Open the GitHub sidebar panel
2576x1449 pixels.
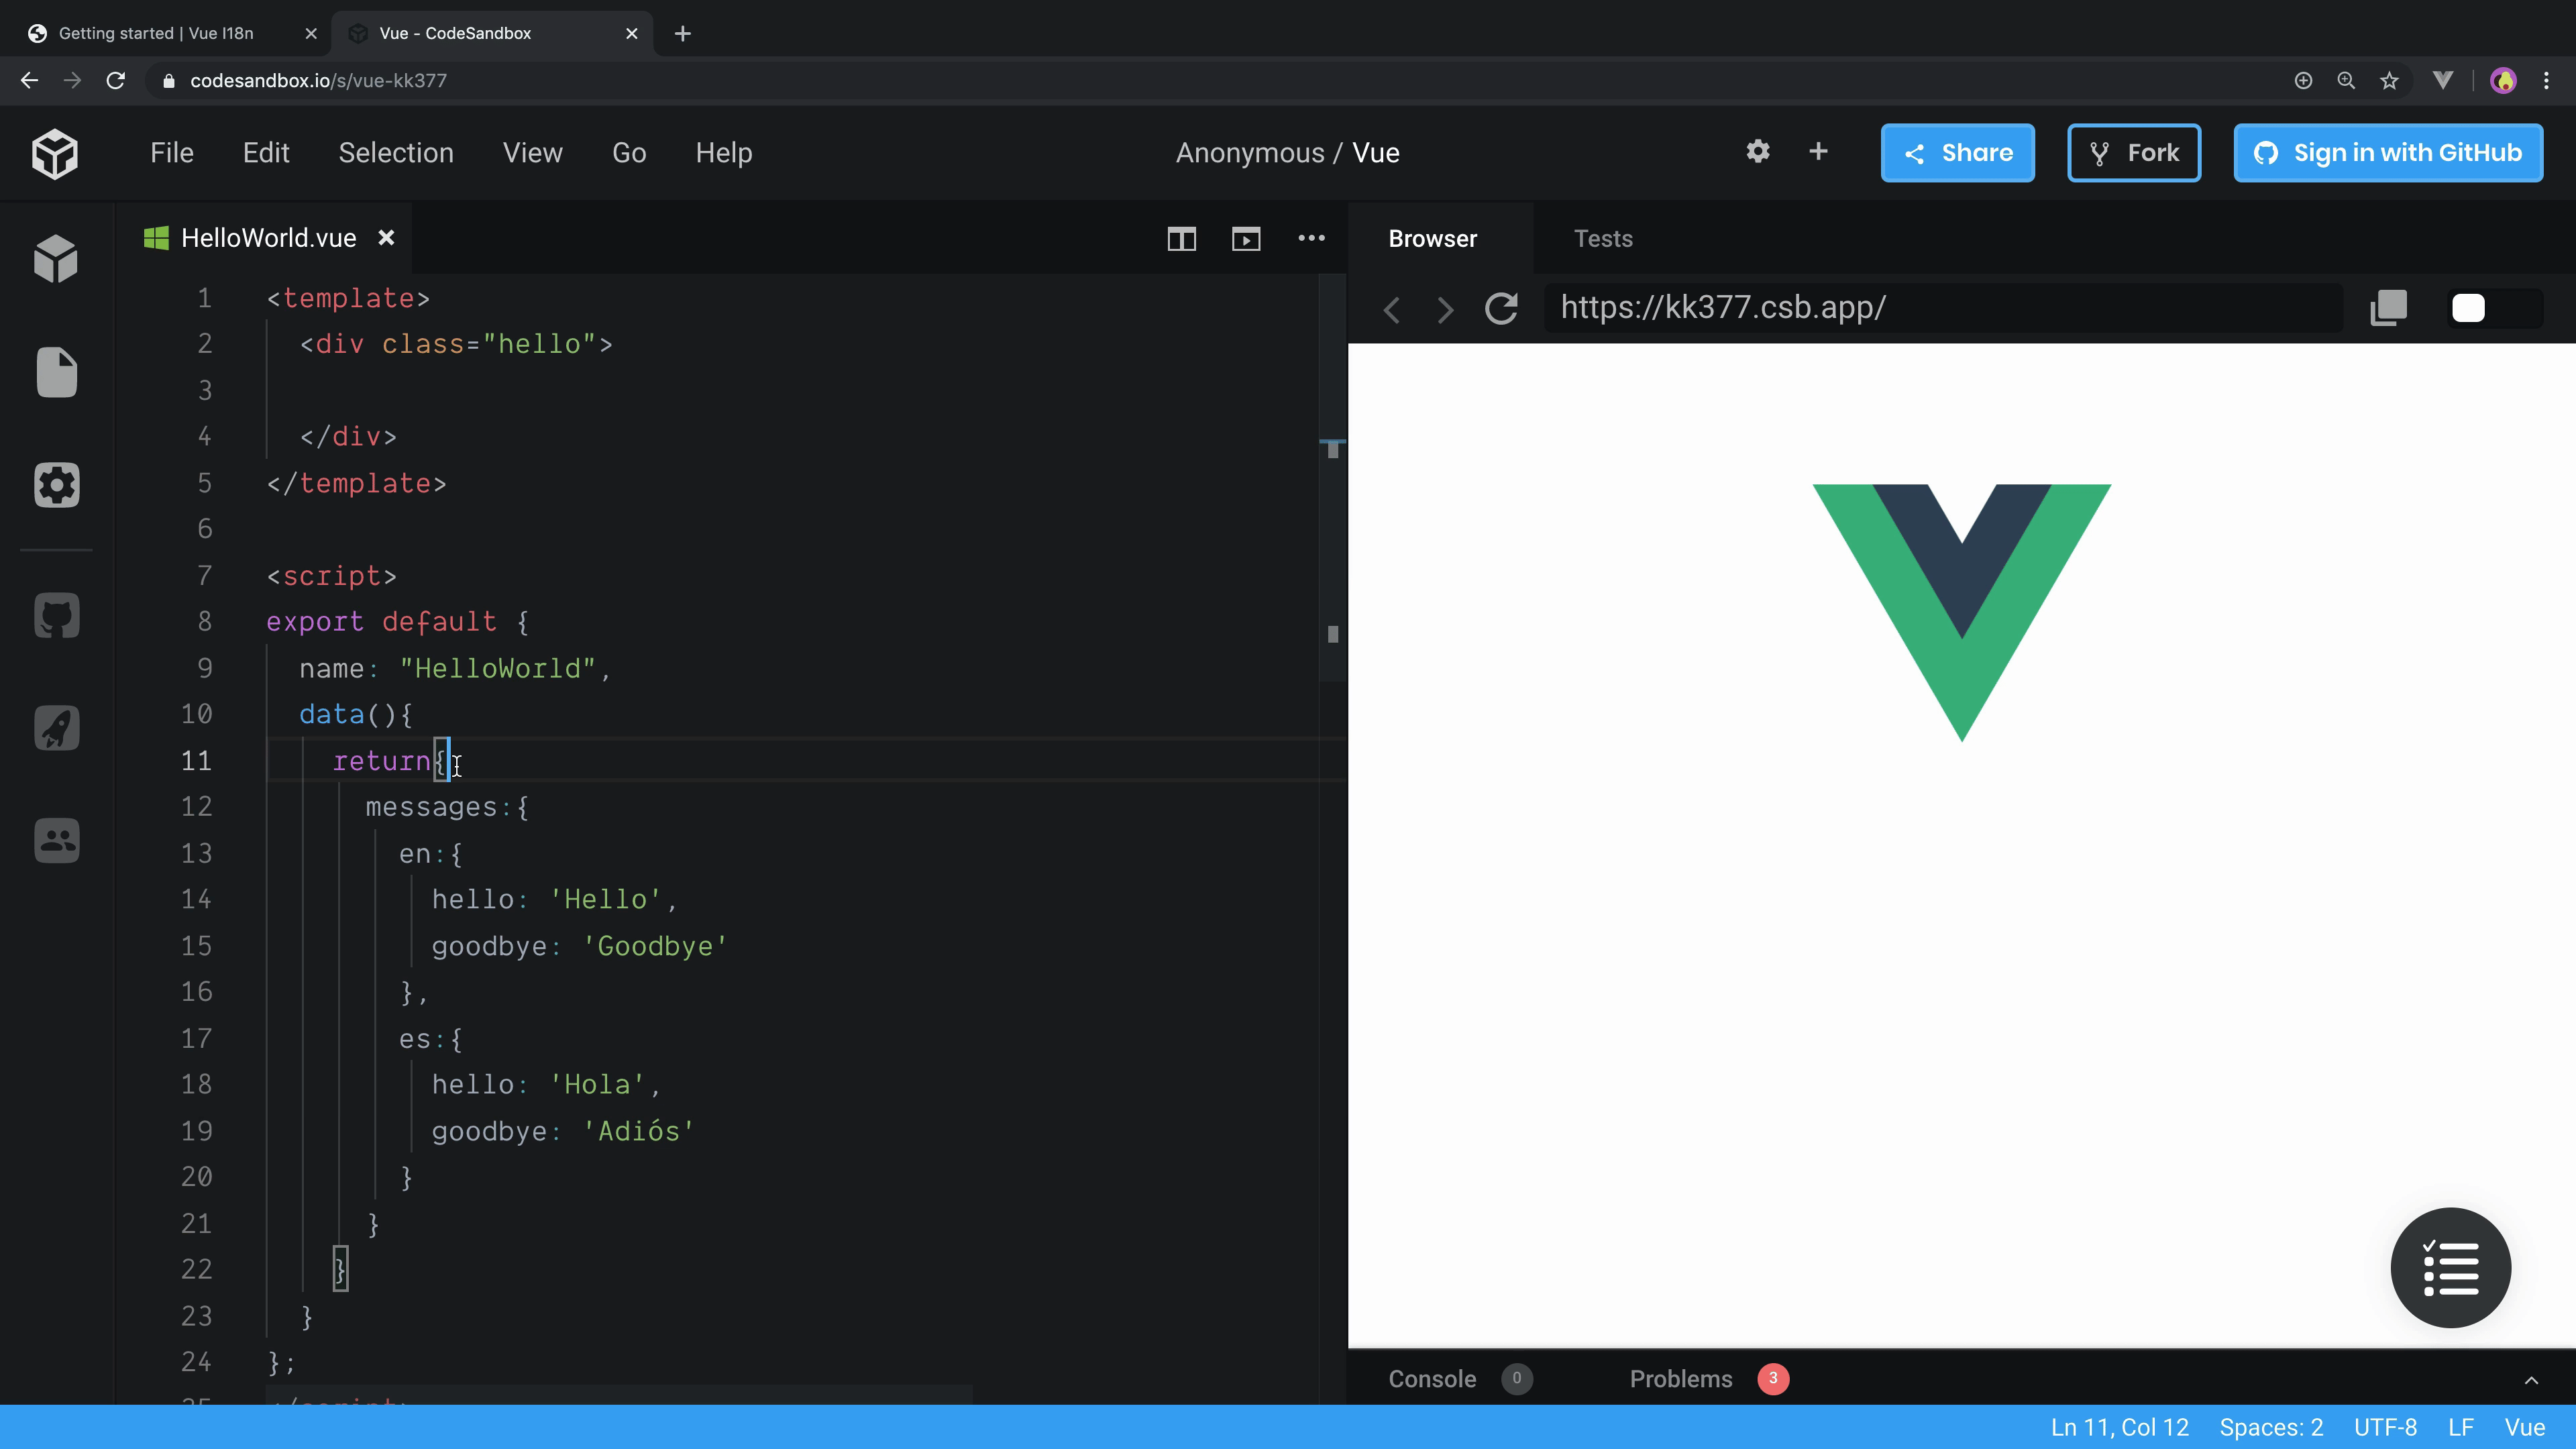tap(56, 616)
